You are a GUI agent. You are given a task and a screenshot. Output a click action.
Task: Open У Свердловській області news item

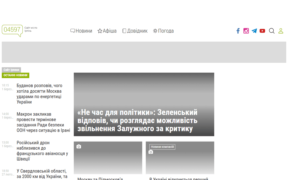point(42,174)
